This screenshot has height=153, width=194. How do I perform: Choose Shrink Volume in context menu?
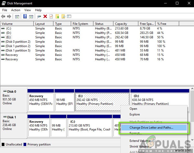tap(154, 146)
